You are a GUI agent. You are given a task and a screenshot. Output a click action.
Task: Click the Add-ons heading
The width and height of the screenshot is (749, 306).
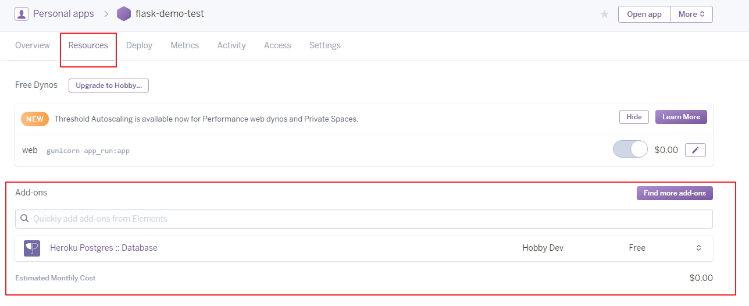click(31, 193)
